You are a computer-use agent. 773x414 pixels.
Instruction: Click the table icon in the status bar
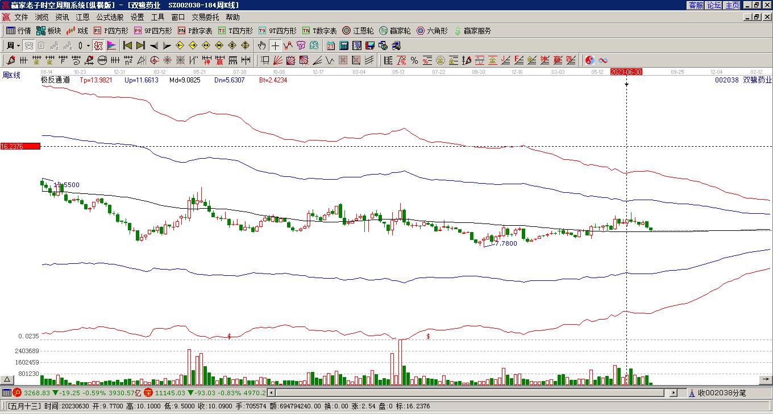[6, 392]
